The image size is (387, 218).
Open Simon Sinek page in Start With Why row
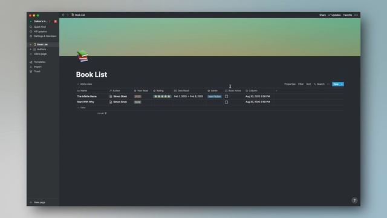click(119, 102)
